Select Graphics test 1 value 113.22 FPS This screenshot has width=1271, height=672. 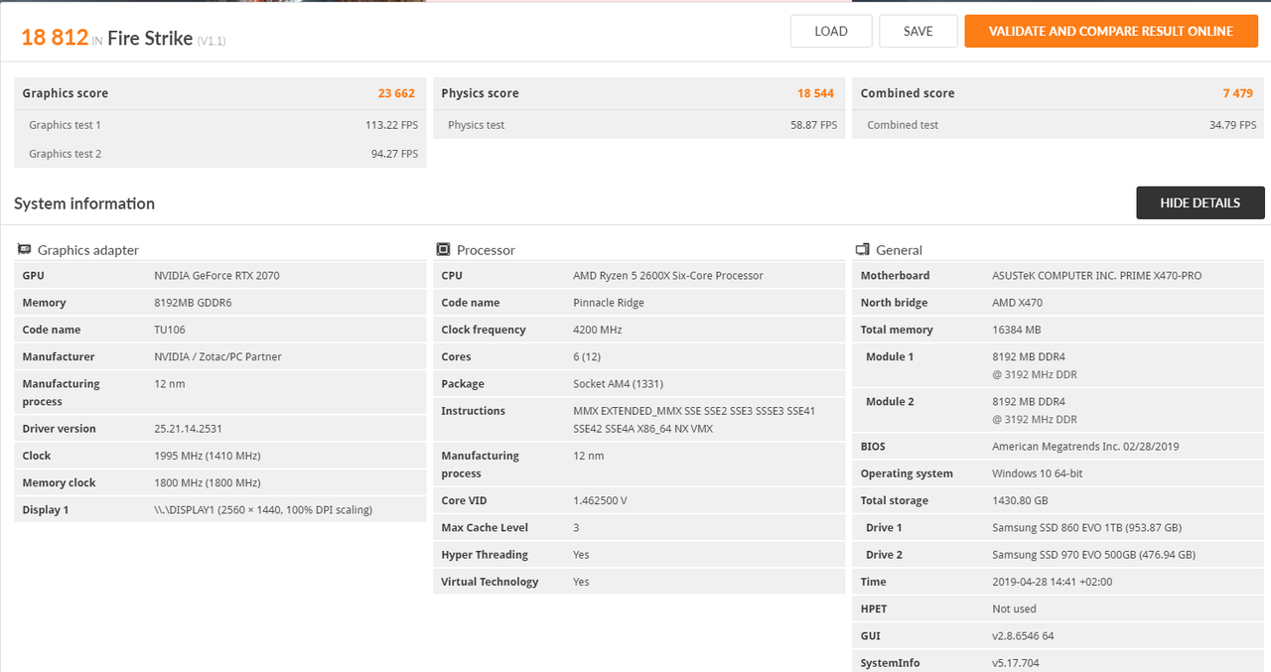coord(391,125)
